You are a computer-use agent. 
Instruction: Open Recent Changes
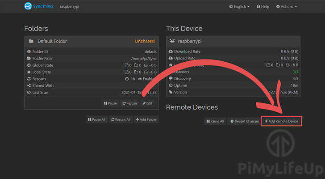coord(245,121)
